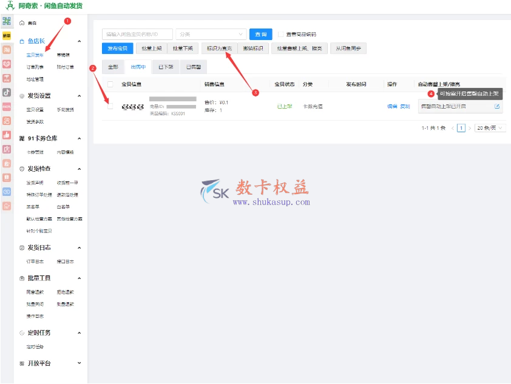The height and width of the screenshot is (384, 511).
Task: Click the 从闲鱼同步 button
Action: point(348,49)
